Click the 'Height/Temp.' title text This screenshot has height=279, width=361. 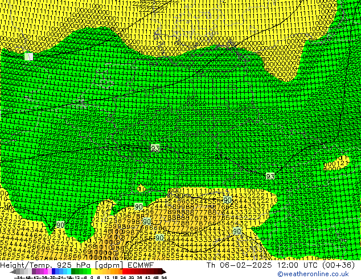(25, 265)
